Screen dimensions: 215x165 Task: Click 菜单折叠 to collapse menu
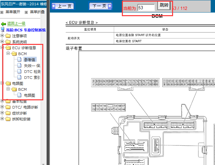coord(37,12)
